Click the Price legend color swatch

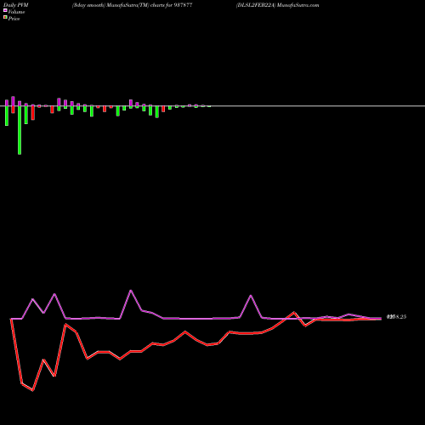point(5,18)
